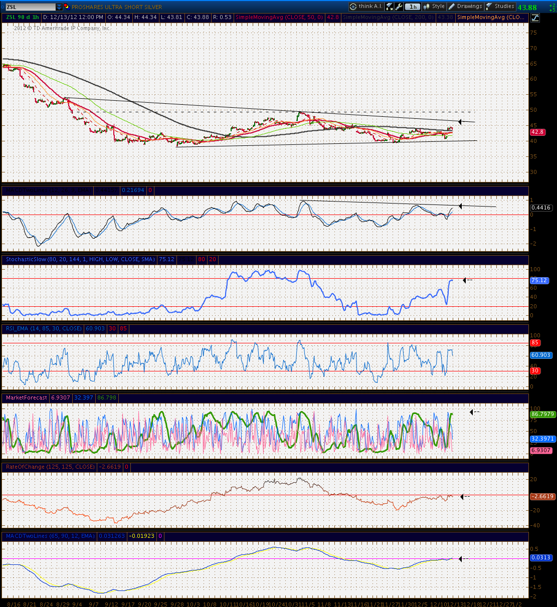Viewport: 557px width, 607px height.
Task: Click the pencil icon on Drawings button
Action: pos(452,7)
